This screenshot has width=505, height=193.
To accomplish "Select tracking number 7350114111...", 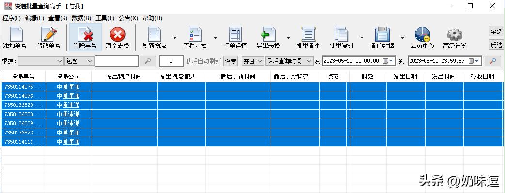I will [23, 142].
